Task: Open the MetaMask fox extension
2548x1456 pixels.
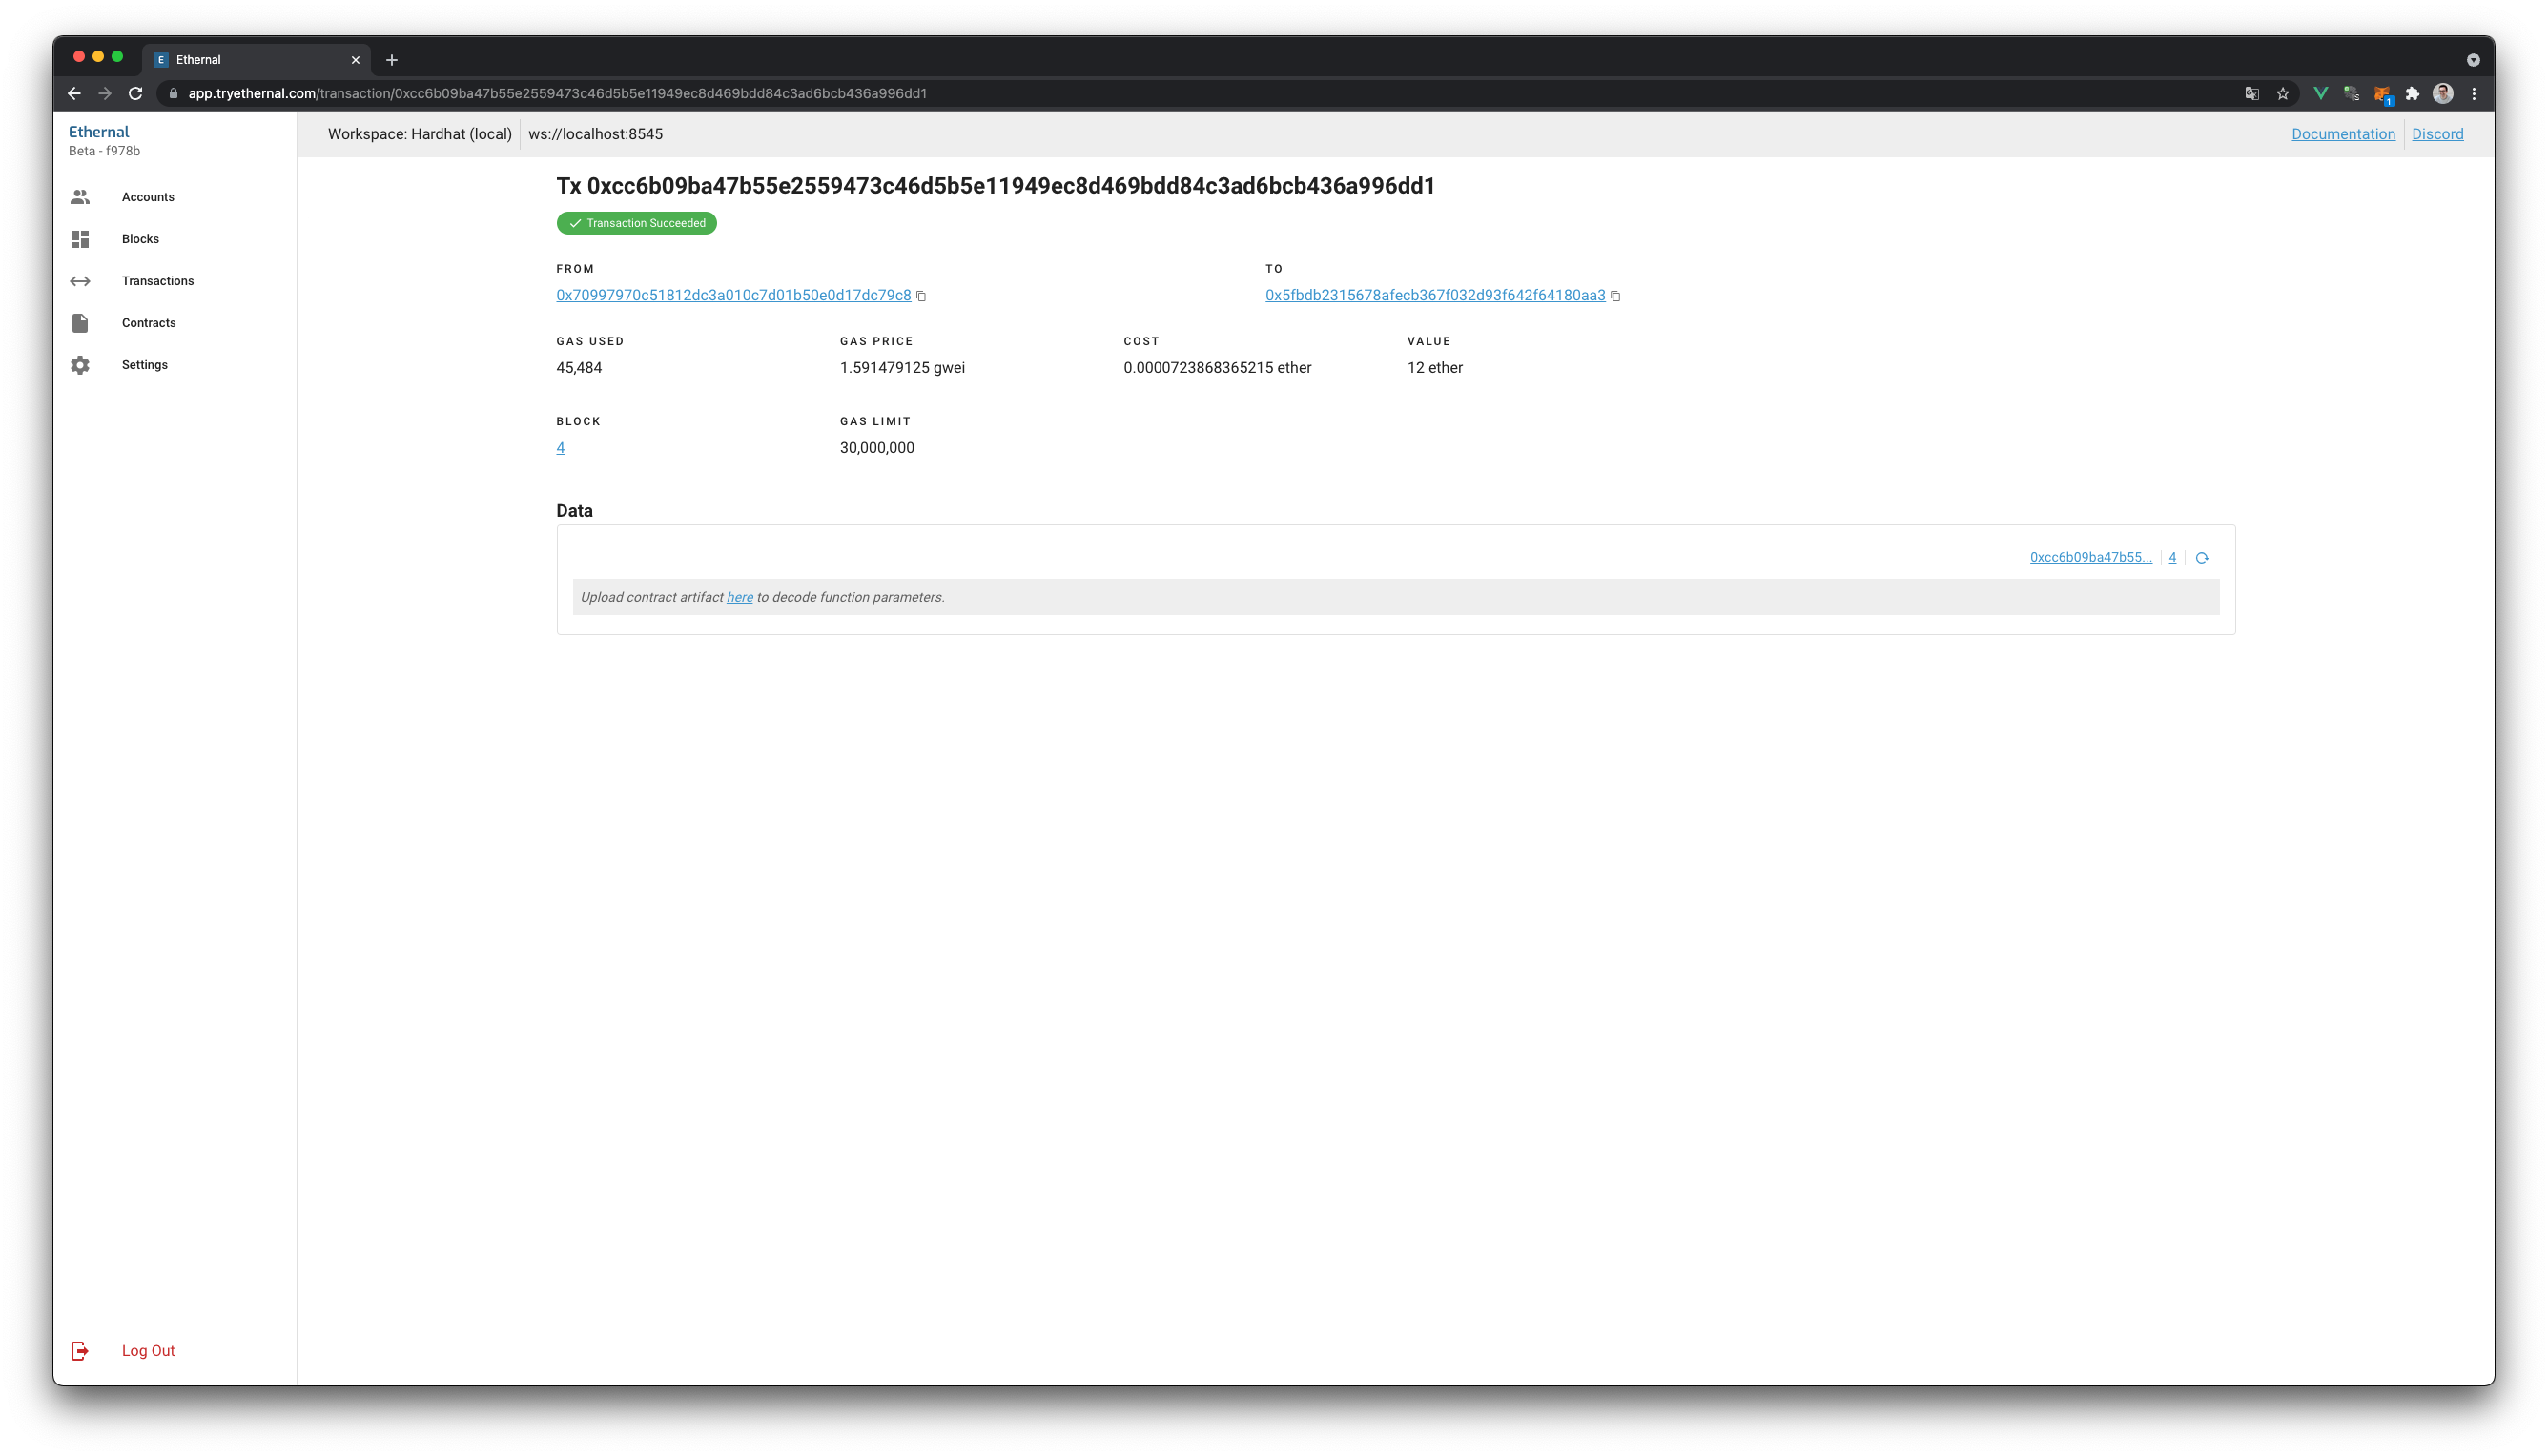Action: pyautogui.click(x=2382, y=94)
